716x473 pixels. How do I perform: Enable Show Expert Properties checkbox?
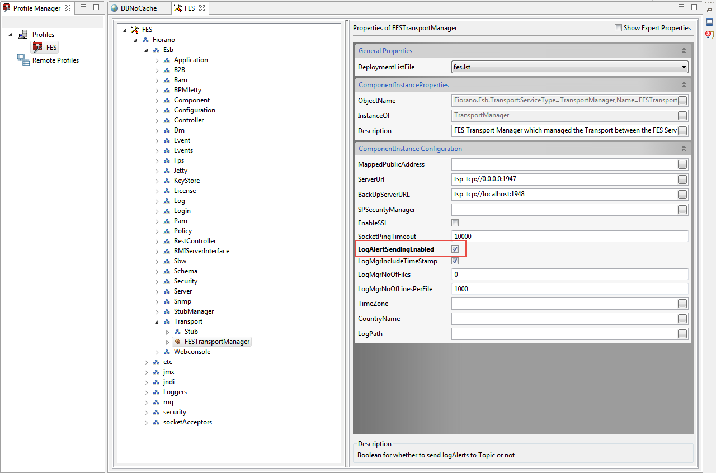(x=618, y=28)
